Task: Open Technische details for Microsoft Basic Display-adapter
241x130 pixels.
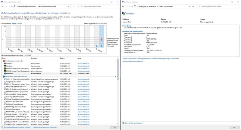Action: coord(84,94)
